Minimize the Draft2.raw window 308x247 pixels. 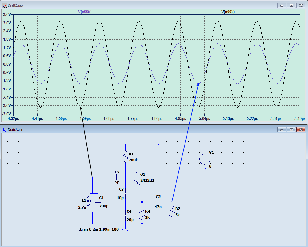pyautogui.click(x=282, y=5)
